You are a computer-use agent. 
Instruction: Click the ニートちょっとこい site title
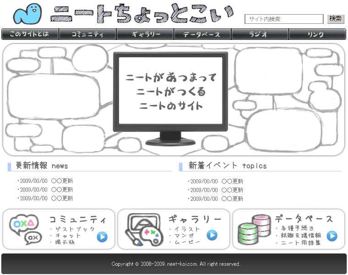point(142,13)
